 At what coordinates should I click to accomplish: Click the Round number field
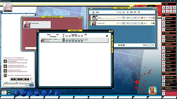pos(150,45)
